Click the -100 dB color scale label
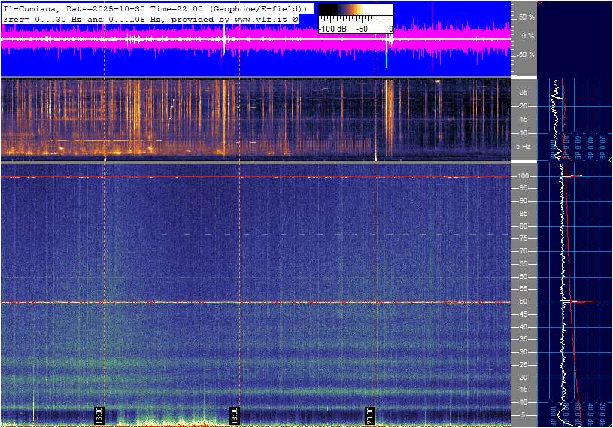This screenshot has width=613, height=428. click(x=332, y=29)
